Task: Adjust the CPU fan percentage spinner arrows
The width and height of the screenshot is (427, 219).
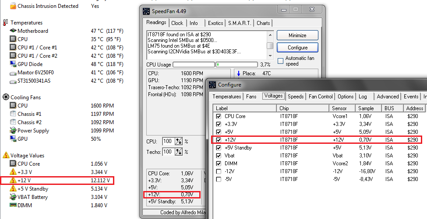Action: 179,141
